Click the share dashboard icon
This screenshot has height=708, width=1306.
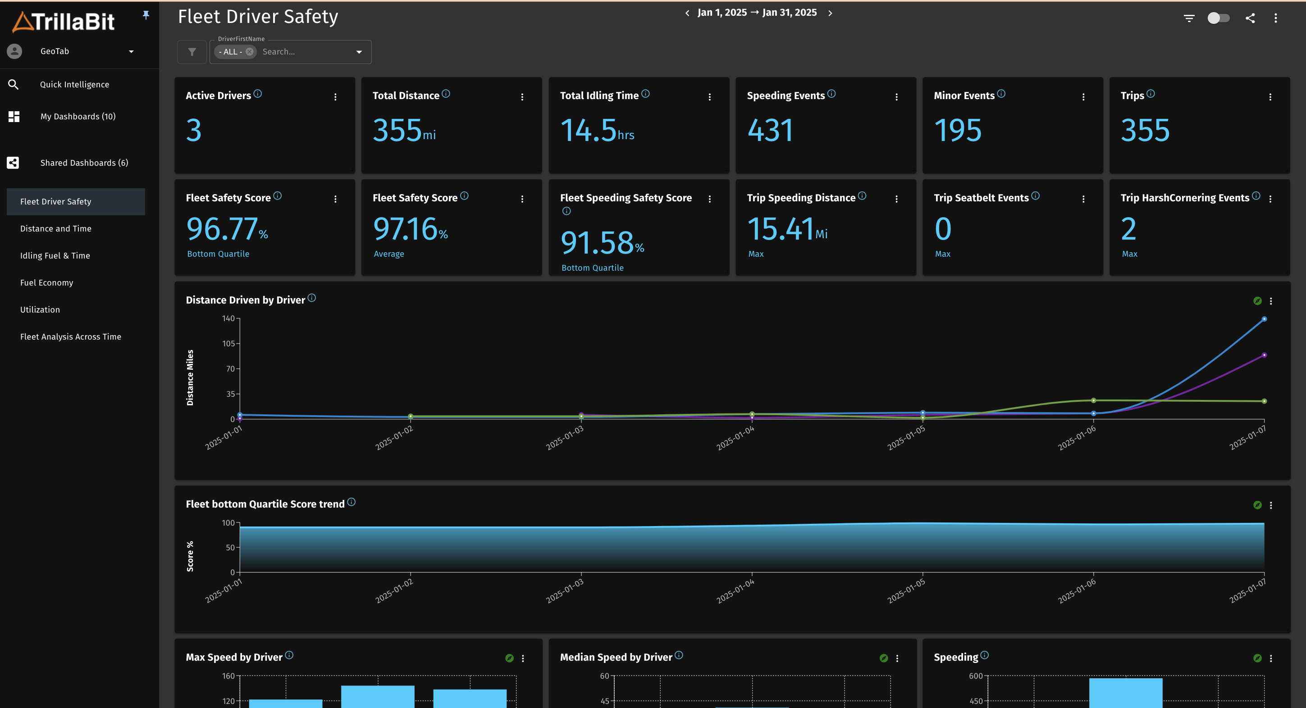(1250, 18)
